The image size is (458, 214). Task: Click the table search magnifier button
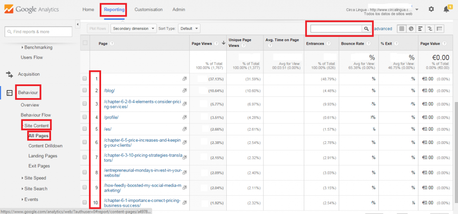pyautogui.click(x=366, y=29)
